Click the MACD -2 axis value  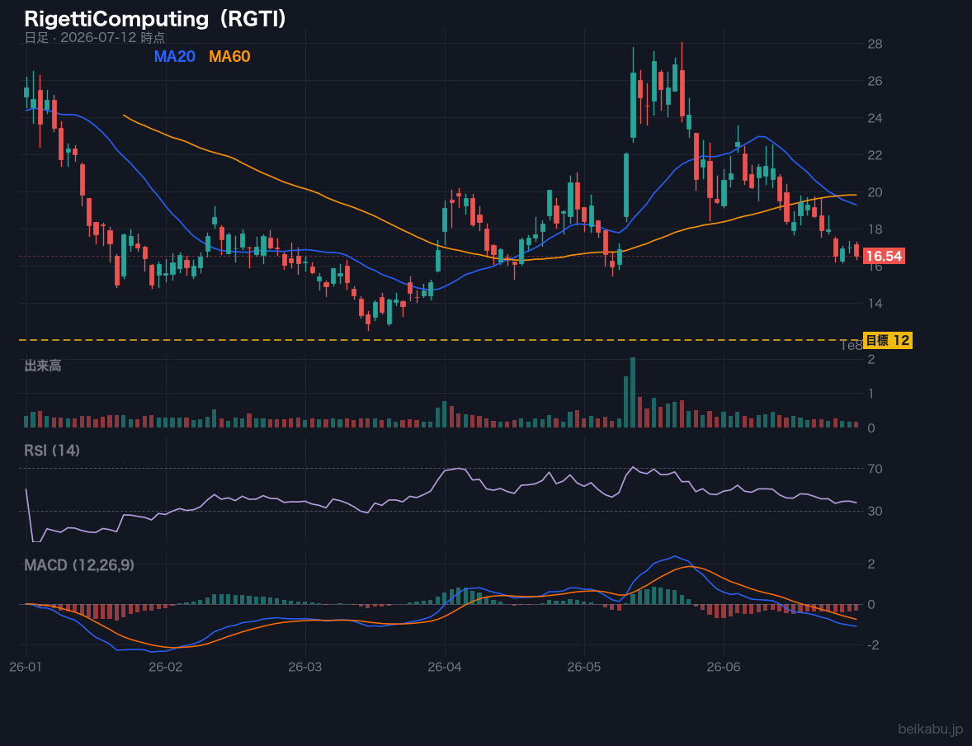[x=872, y=645]
